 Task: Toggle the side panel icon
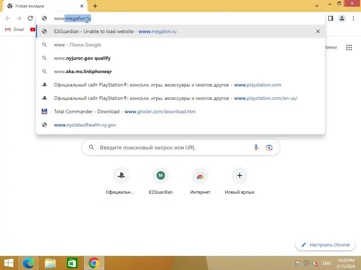[331, 18]
